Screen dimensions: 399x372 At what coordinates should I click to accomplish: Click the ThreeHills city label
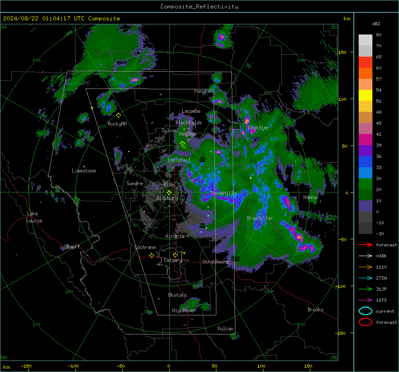coord(223,193)
